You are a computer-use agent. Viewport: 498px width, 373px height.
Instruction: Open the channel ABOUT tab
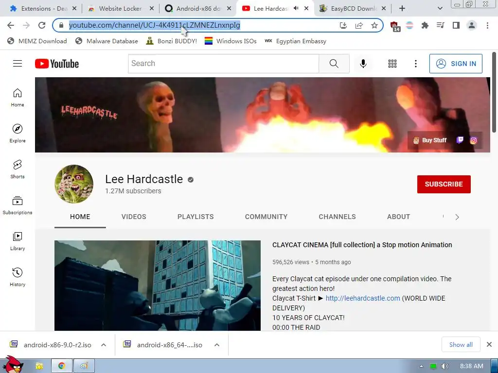point(399,217)
